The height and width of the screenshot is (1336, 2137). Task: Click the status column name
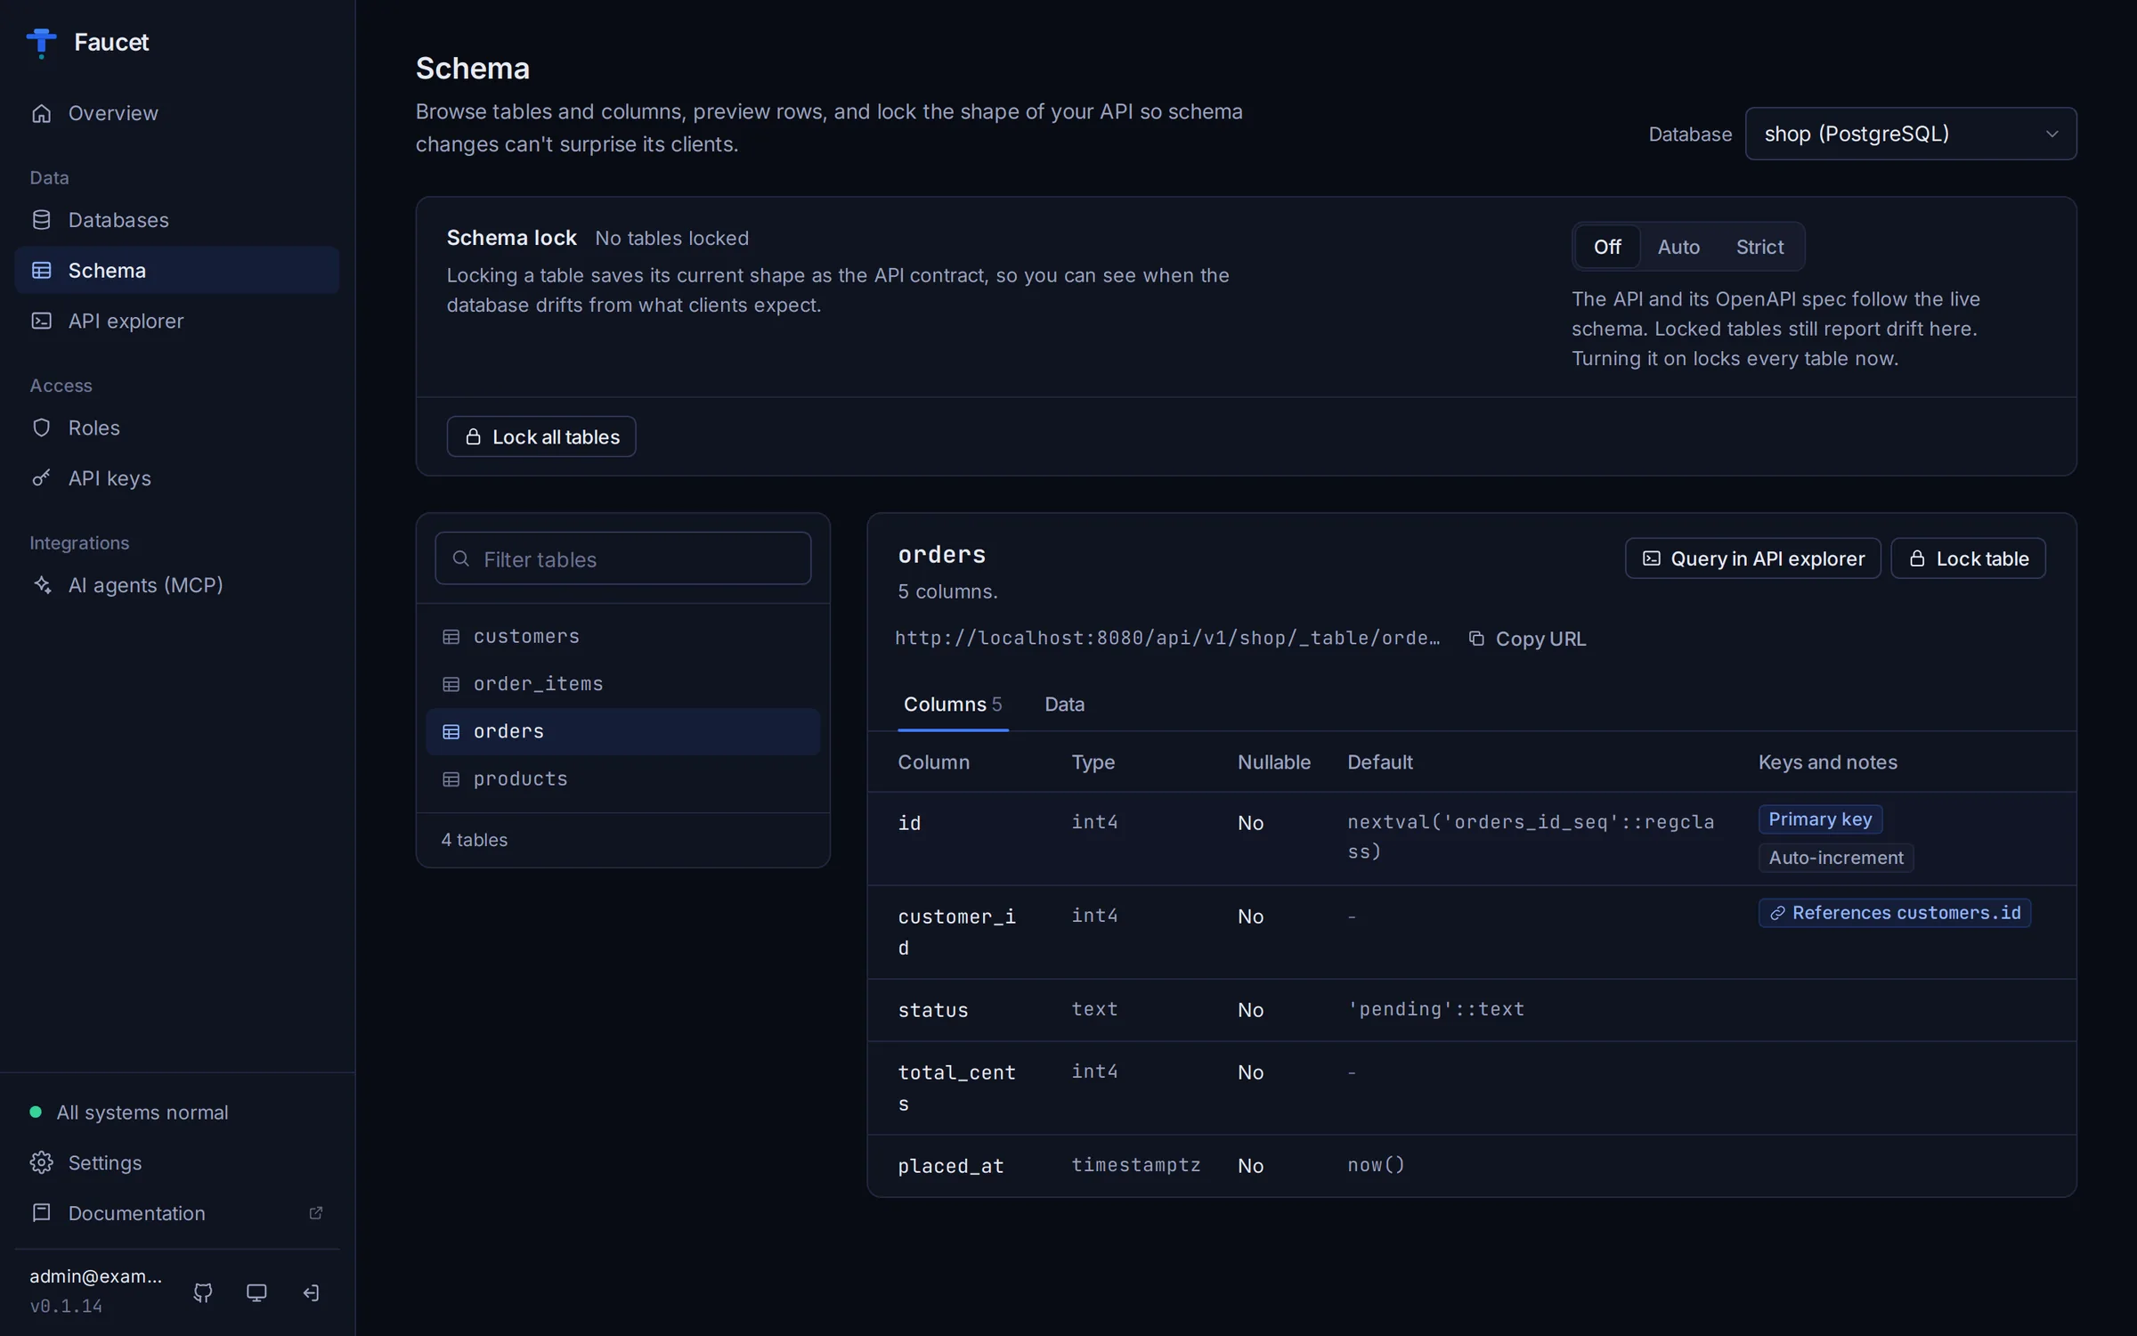932,1010
